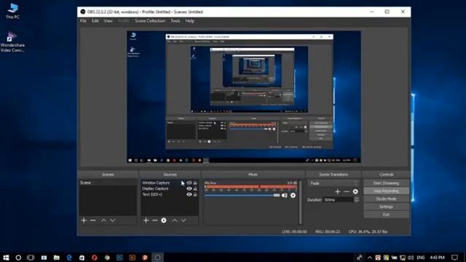Remove scene transition with minus icon
The width and height of the screenshot is (466, 262).
coord(347,191)
